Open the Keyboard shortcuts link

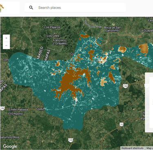tap(132, 148)
